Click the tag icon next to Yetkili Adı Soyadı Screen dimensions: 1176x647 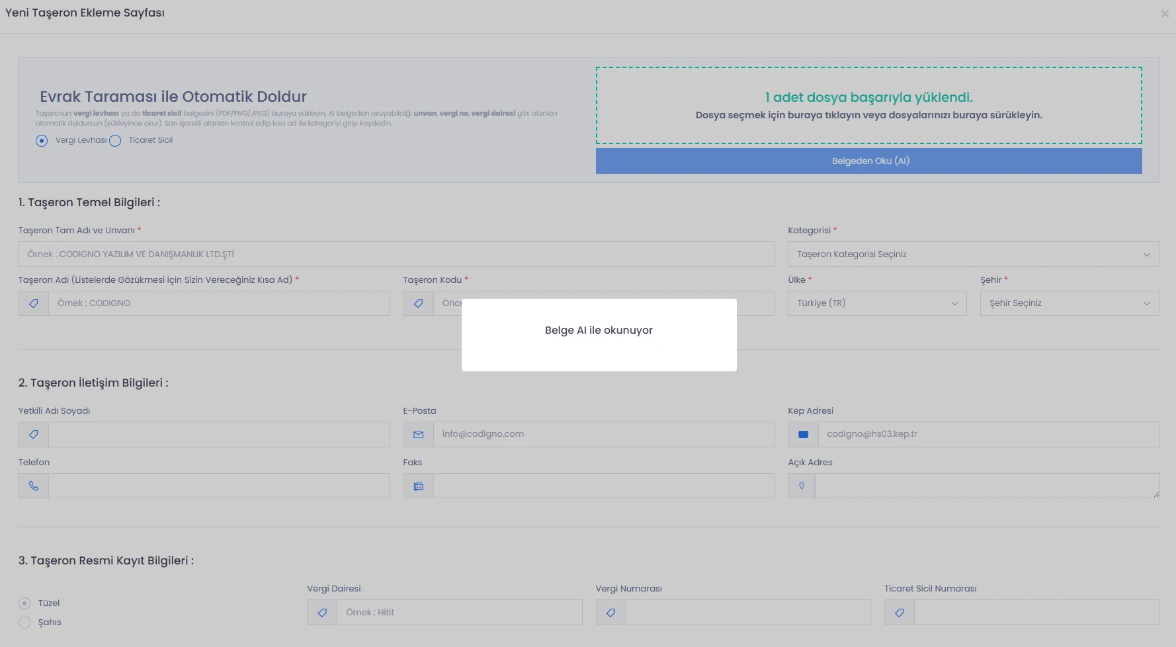click(34, 435)
